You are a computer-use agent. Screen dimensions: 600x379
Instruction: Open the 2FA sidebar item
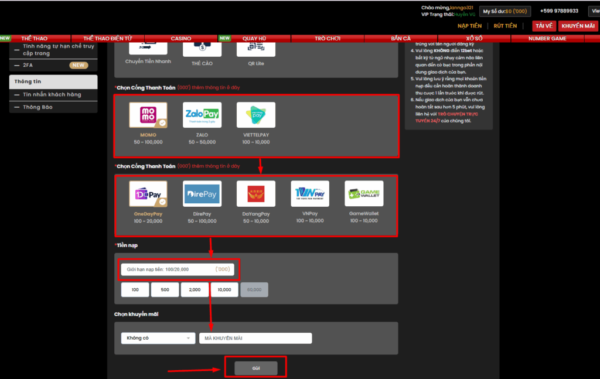pyautogui.click(x=53, y=65)
